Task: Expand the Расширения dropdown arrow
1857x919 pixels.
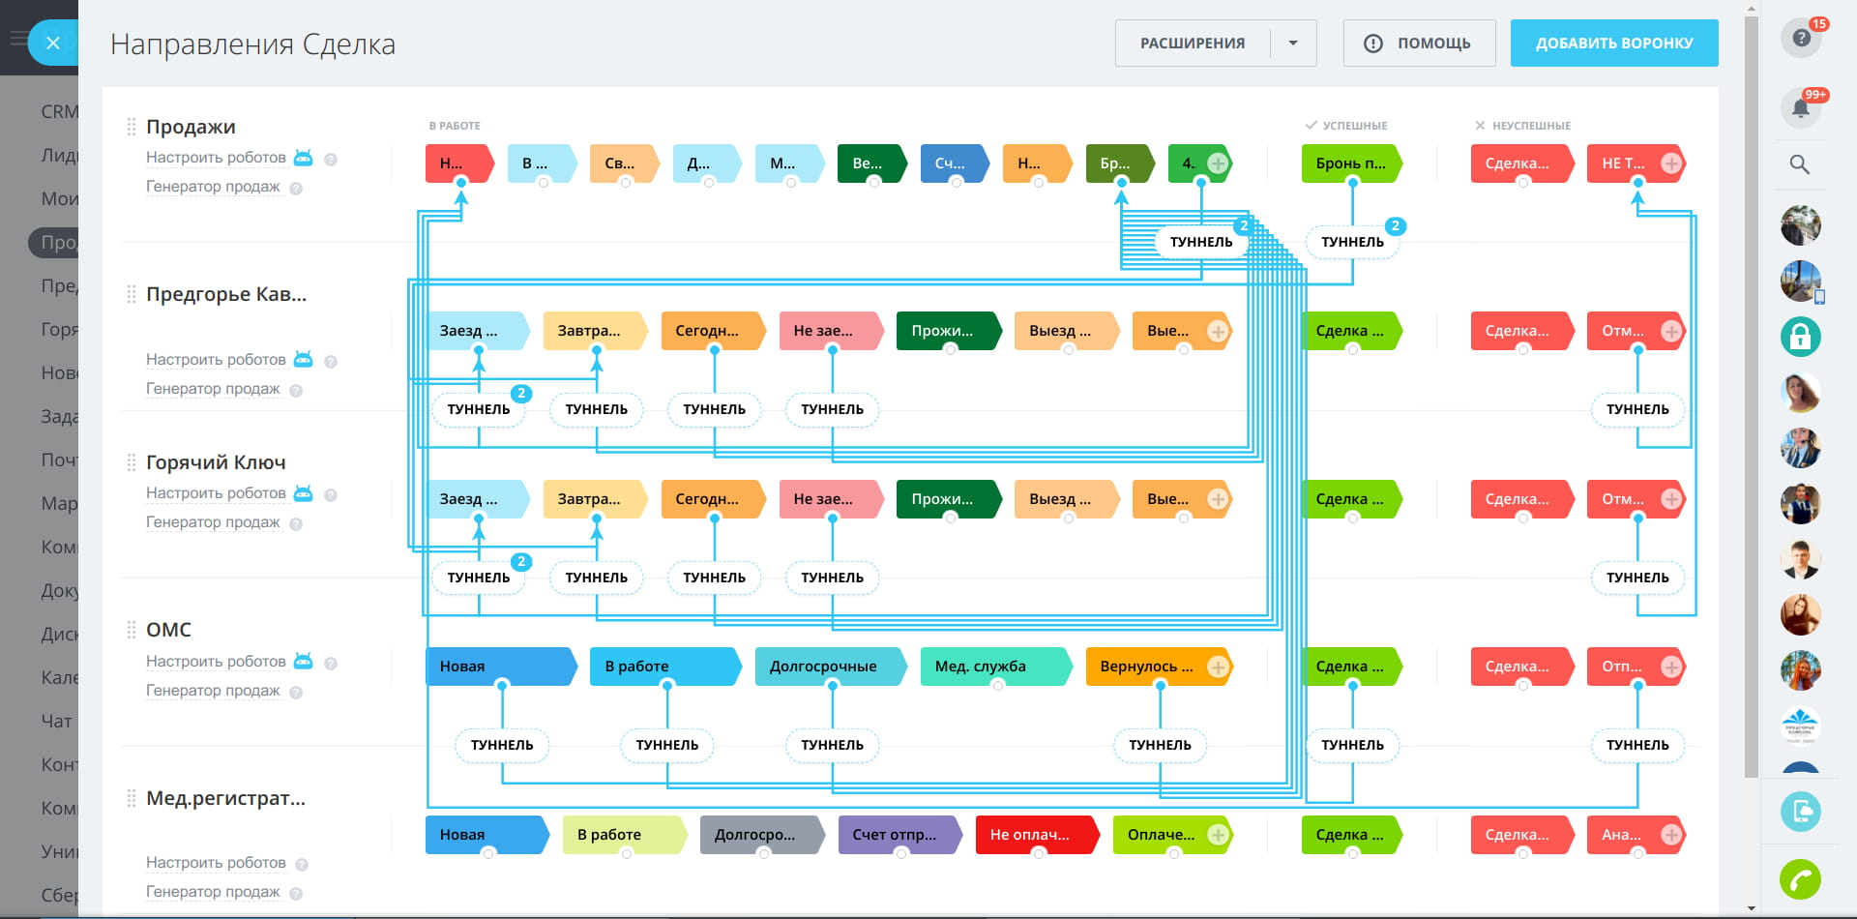Action: click(1293, 44)
